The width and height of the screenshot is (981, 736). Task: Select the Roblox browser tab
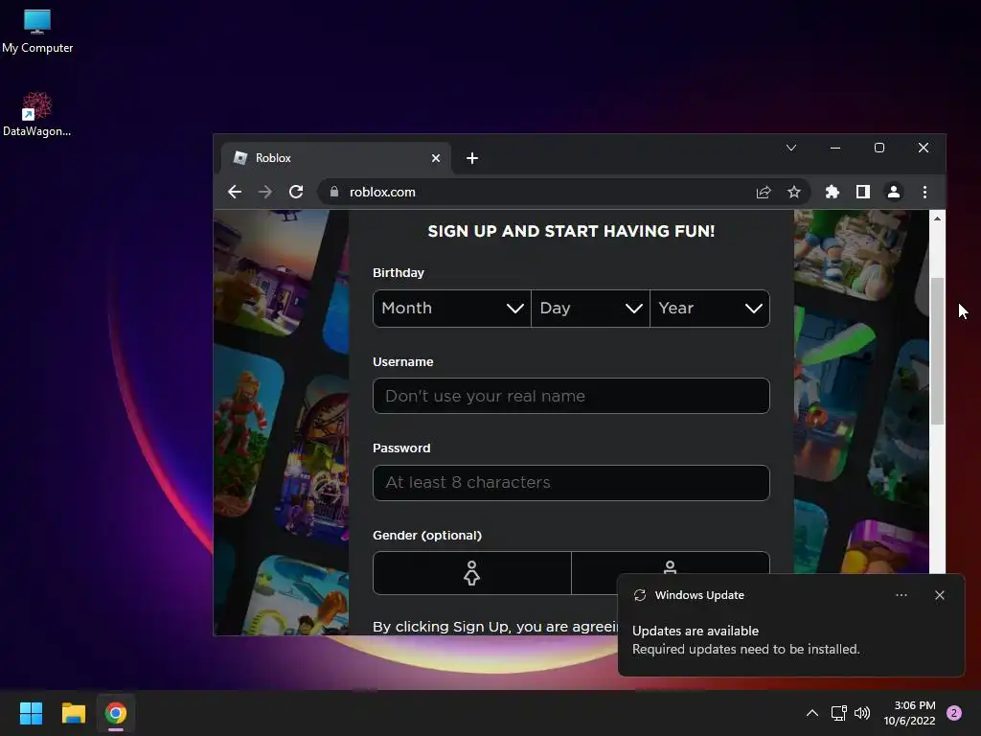pyautogui.click(x=336, y=158)
